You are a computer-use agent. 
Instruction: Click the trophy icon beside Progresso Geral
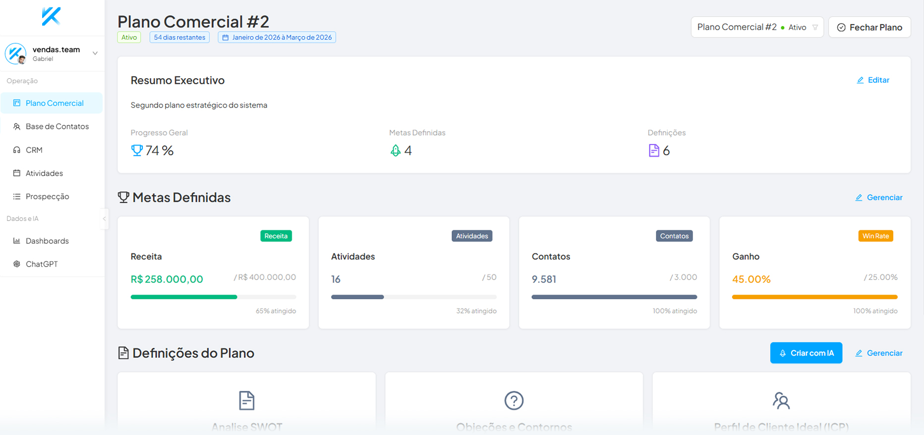[x=137, y=150]
